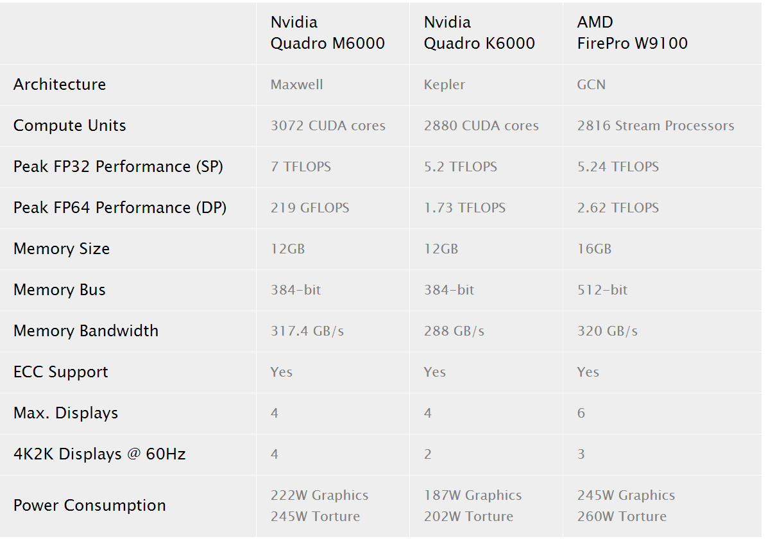Click the "GCN" architecture value

(x=591, y=85)
